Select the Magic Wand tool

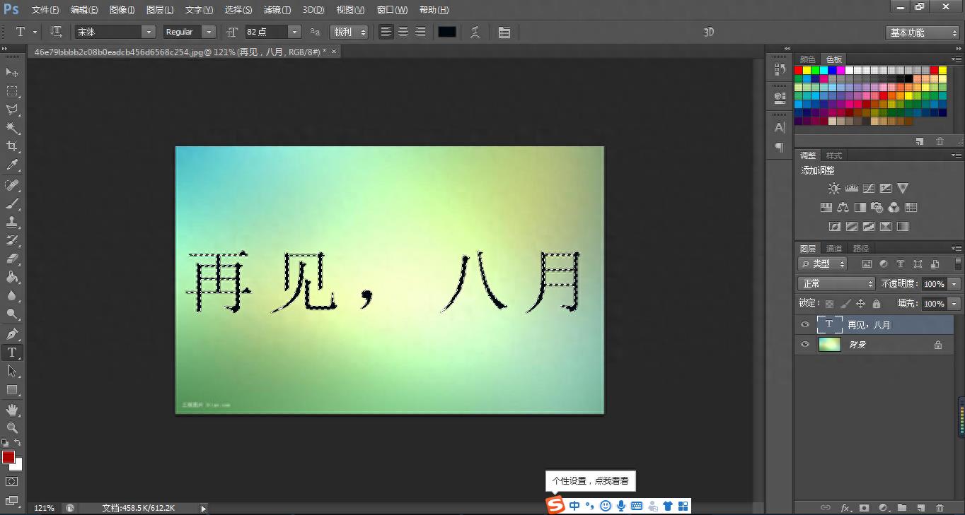click(12, 128)
